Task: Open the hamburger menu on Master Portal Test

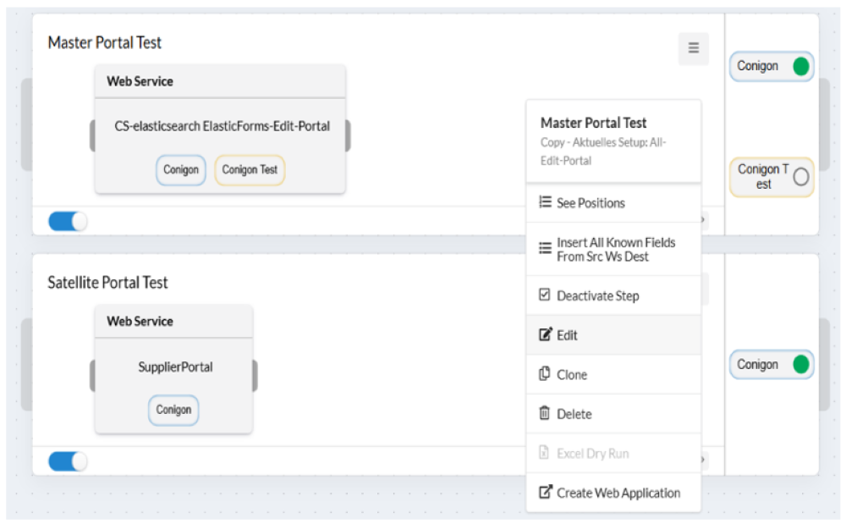Action: point(694,49)
